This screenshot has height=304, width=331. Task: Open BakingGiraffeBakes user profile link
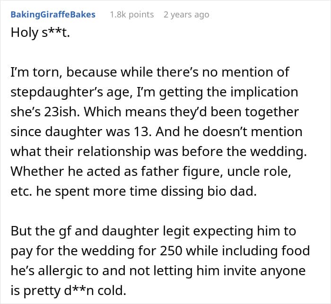(52, 15)
